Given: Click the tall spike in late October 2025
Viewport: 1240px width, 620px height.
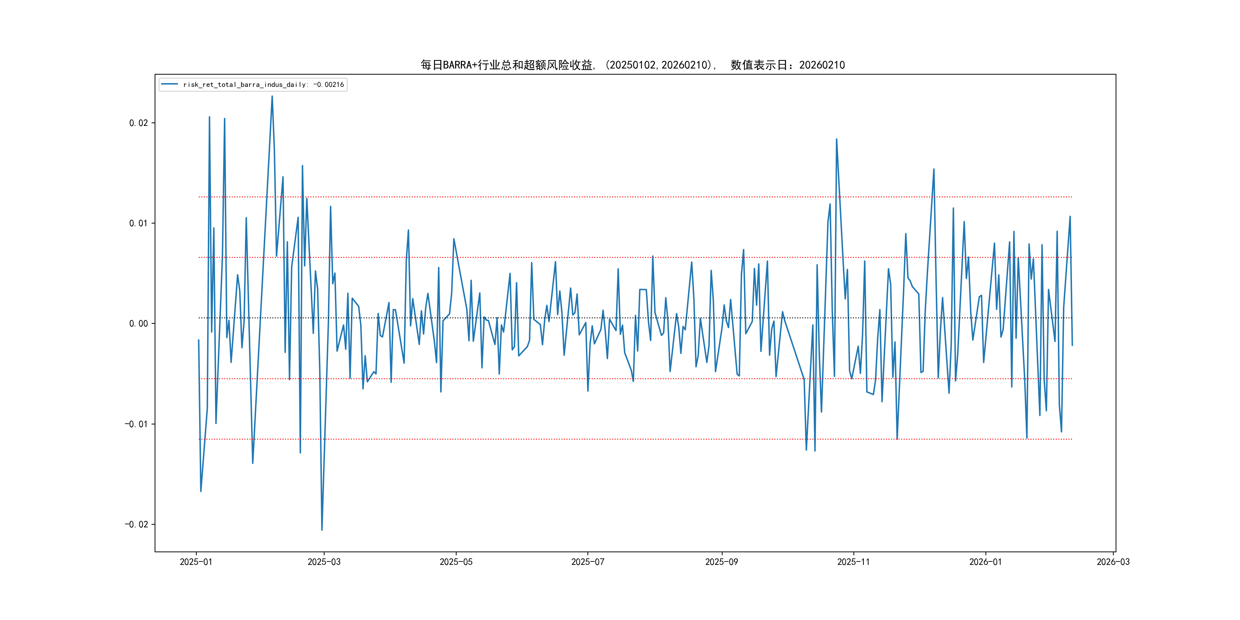Looking at the screenshot, I should click(836, 139).
